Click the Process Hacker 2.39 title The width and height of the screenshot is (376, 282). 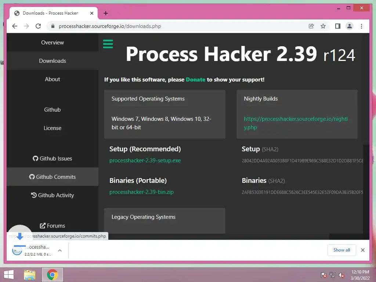[221, 54]
